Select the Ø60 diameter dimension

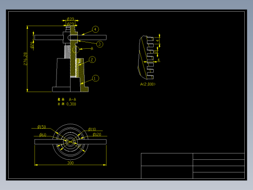coord(43,134)
